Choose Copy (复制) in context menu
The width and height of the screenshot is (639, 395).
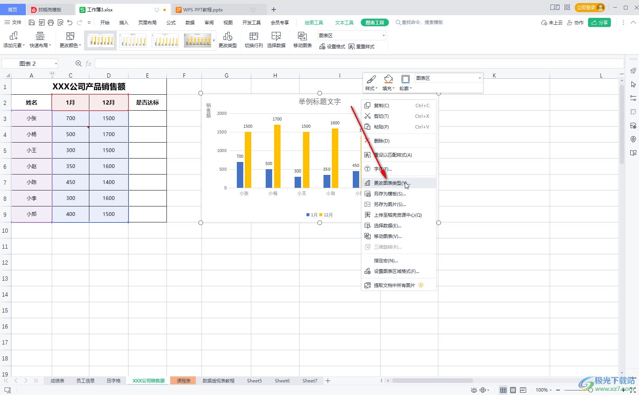pos(398,105)
